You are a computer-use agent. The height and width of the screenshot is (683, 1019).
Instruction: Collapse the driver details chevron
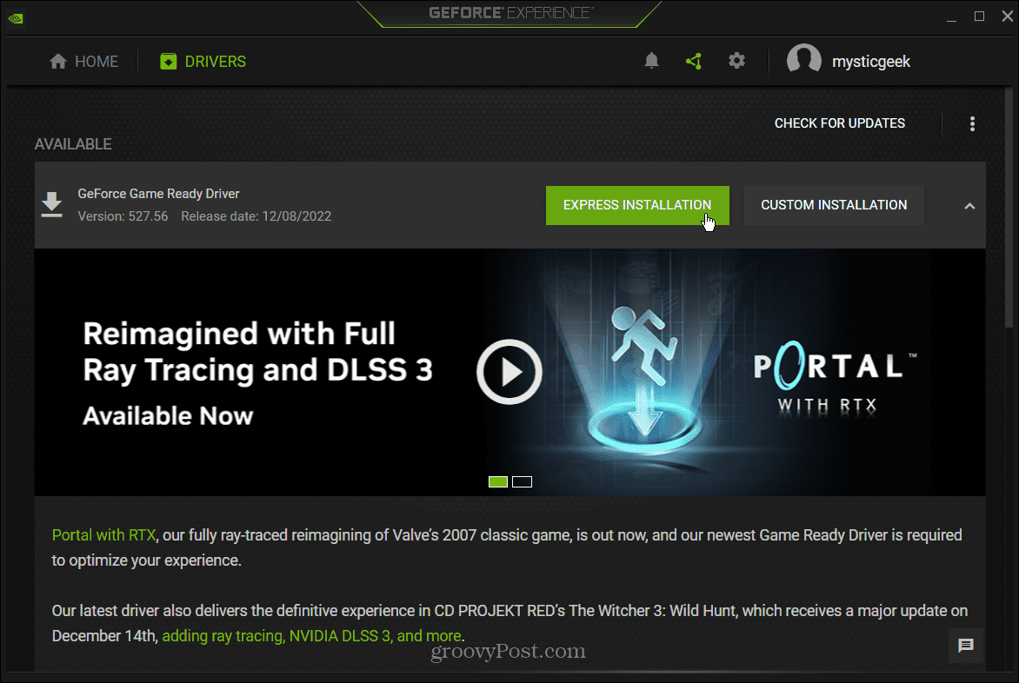coord(969,206)
